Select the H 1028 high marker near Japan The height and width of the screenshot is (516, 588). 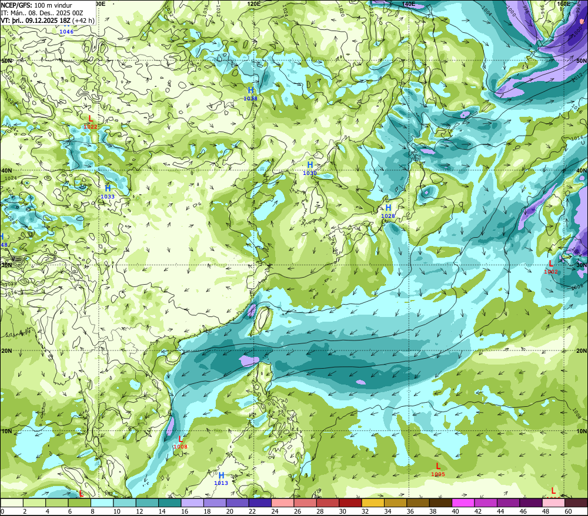[x=388, y=211]
